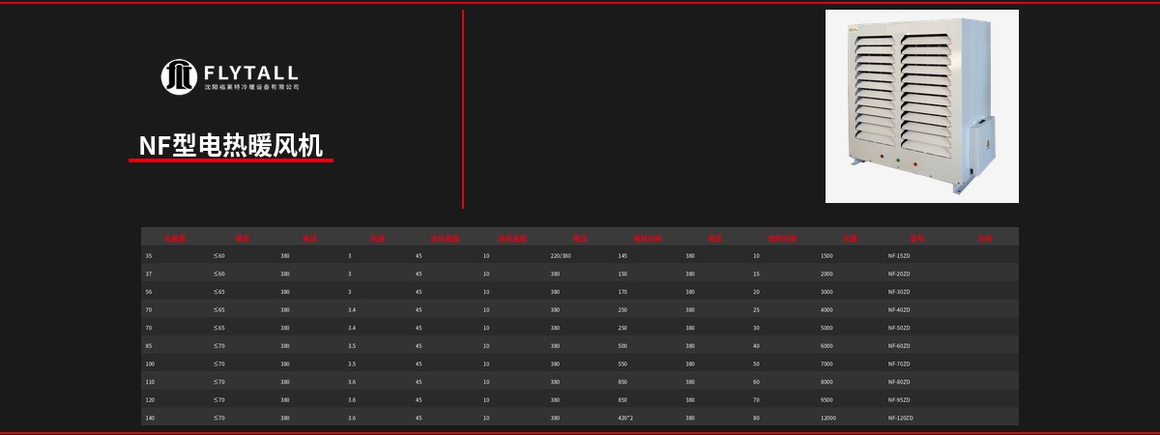
Task: Click the 12000 value in last row
Action: [x=828, y=419]
